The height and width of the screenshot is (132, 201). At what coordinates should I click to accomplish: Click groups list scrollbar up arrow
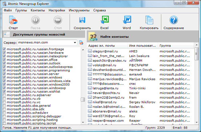point(83,50)
